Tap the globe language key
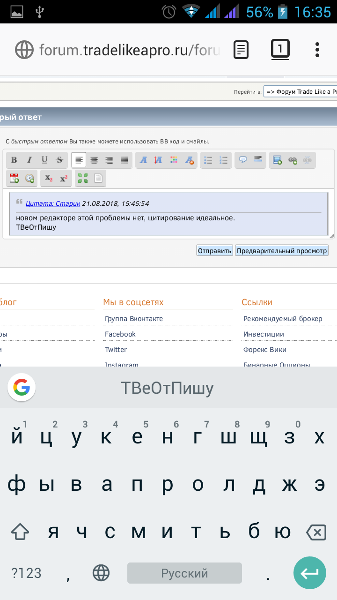This screenshot has height=600, width=337. (x=101, y=573)
